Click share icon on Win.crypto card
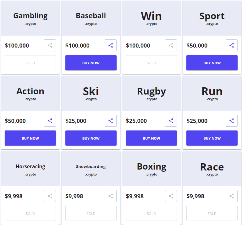Image resolution: width=242 pixels, height=225 pixels. pos(171,45)
